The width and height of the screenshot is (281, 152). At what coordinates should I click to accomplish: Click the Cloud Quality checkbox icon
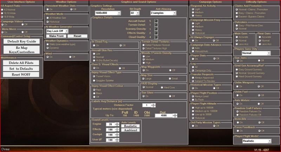(x=156, y=37)
